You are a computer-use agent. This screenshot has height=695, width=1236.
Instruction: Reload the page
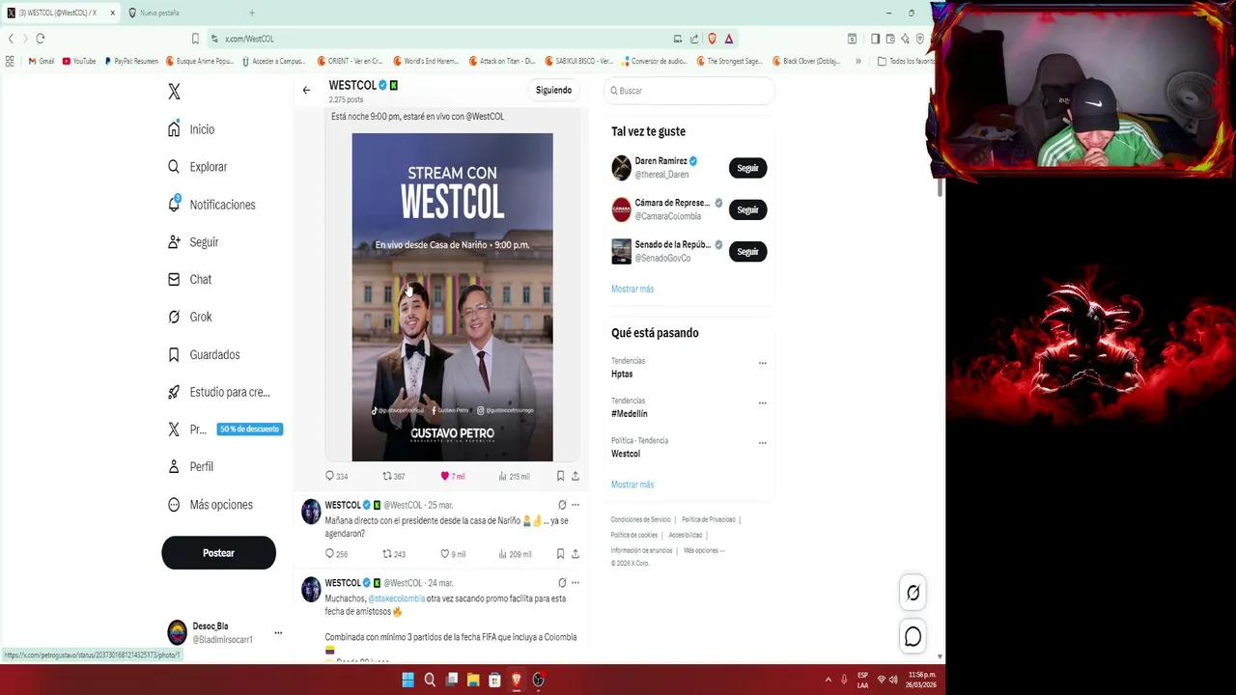[41, 39]
